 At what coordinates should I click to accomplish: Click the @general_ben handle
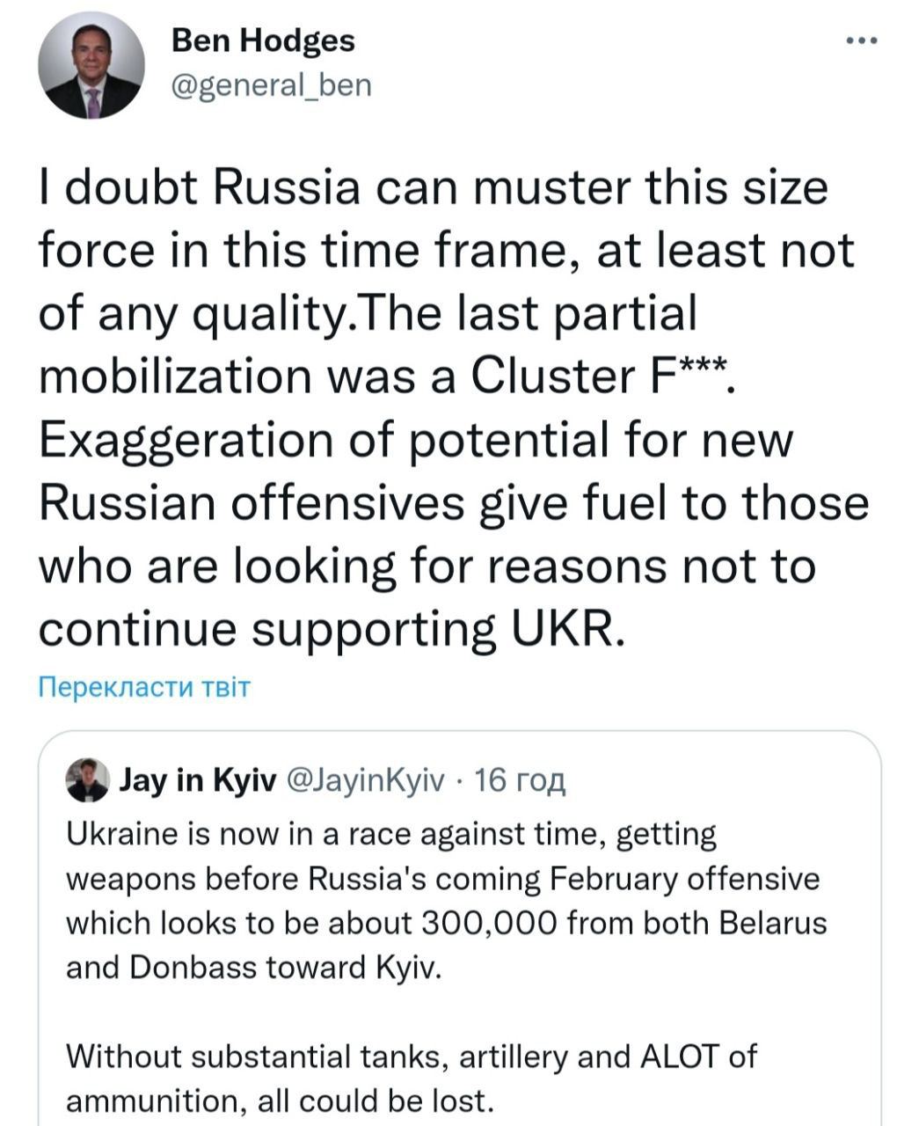point(270,85)
